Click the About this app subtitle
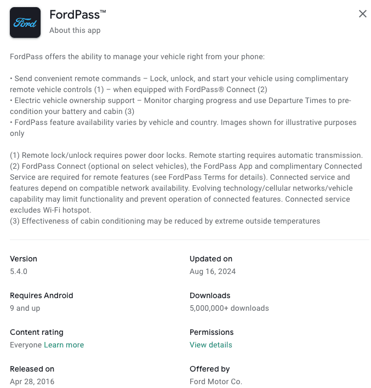This screenshot has height=388, width=371. 75,30
